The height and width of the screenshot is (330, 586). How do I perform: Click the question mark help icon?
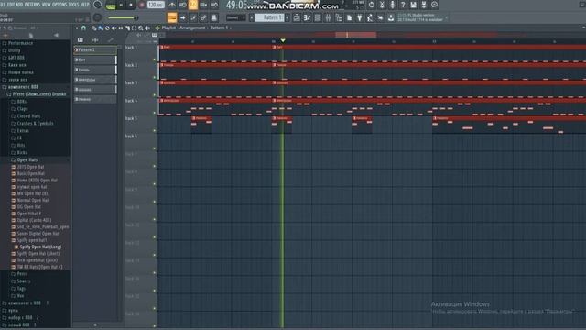coord(403,5)
